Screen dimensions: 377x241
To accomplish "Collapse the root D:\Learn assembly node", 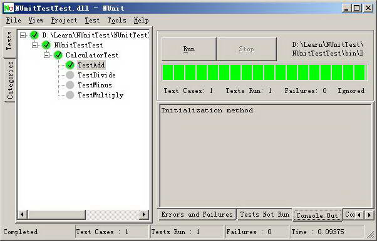I will click(x=23, y=35).
